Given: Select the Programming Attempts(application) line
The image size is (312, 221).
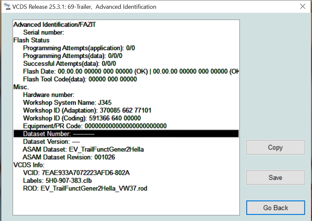Looking at the screenshot, I should (x=126, y=48).
